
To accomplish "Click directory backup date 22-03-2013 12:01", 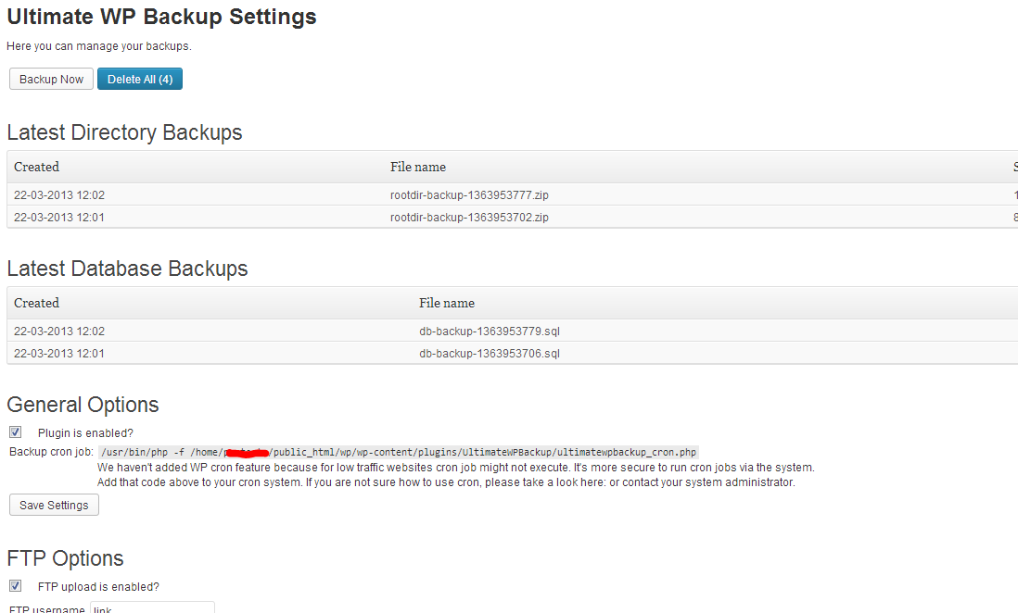I will click(x=59, y=218).
